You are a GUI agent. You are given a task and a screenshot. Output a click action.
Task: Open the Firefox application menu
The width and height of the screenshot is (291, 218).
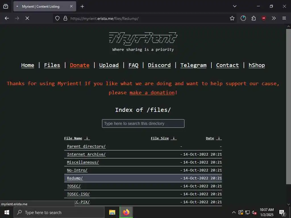pos(284,18)
